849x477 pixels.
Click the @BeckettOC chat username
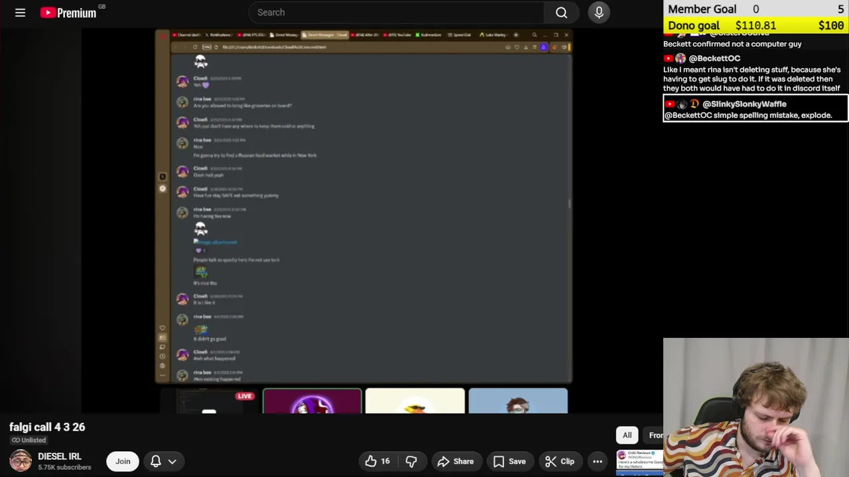tap(714, 58)
